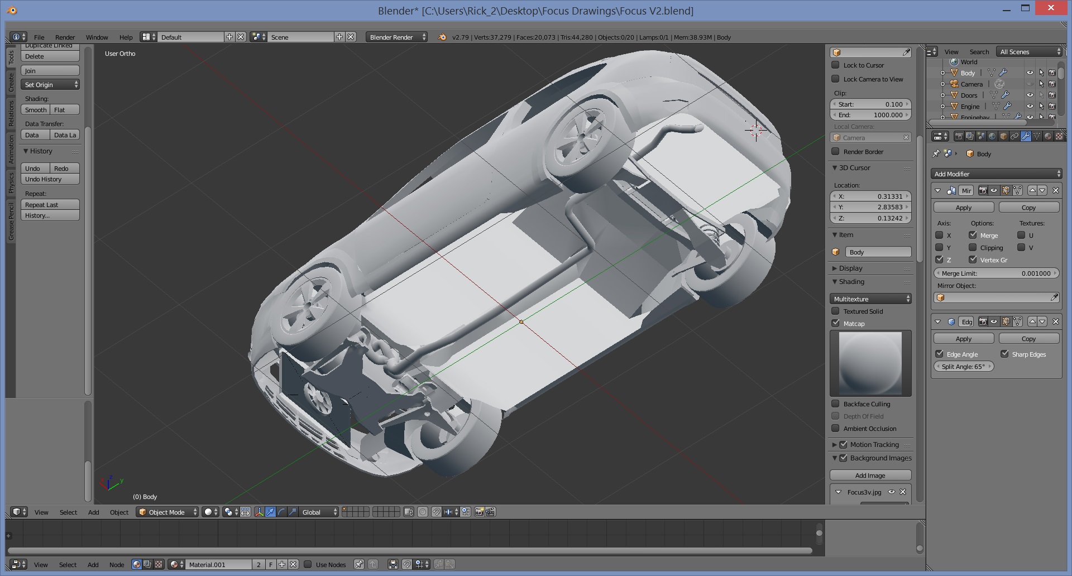This screenshot has width=1072, height=576.
Task: Hide the Doors object via eye icon
Action: 1030,95
